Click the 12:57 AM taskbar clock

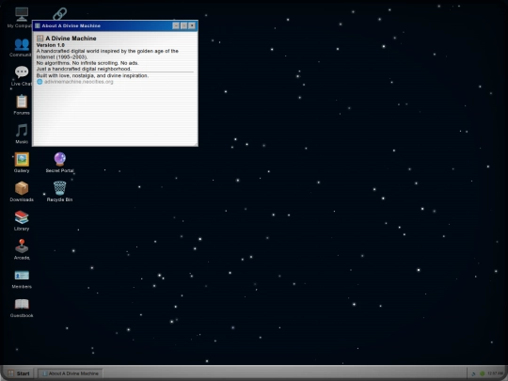[495, 373]
